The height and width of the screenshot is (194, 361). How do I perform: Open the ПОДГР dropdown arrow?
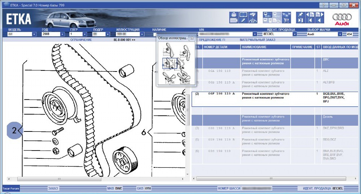[108, 34]
